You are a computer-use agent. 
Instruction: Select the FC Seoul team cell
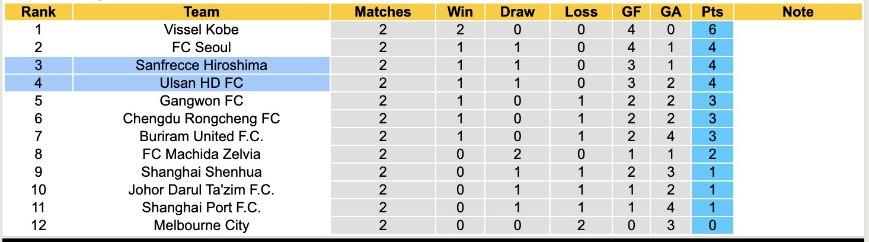[202, 47]
